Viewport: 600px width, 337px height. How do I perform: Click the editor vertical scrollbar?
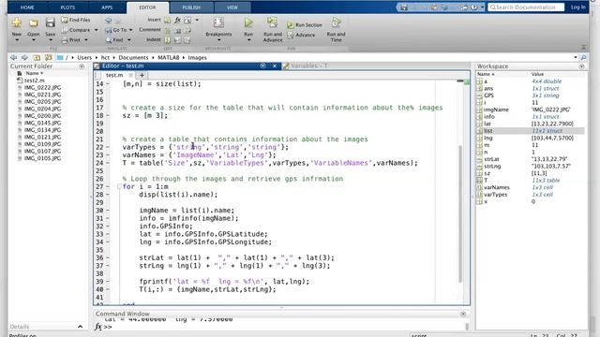(460, 214)
